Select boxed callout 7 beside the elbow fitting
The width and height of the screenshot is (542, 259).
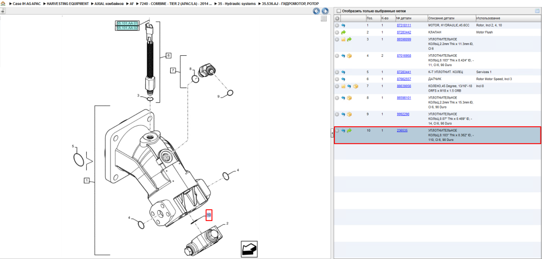pyautogui.click(x=173, y=71)
